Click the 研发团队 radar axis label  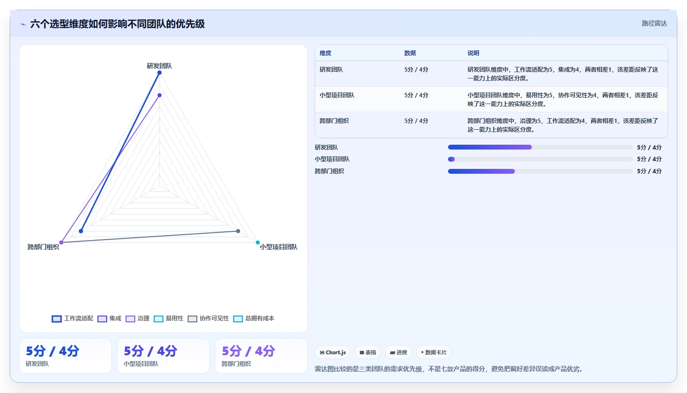pyautogui.click(x=160, y=66)
